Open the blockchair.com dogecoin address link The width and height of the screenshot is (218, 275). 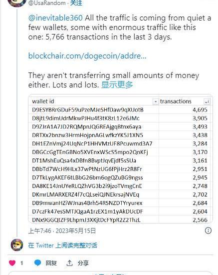coord(87,56)
